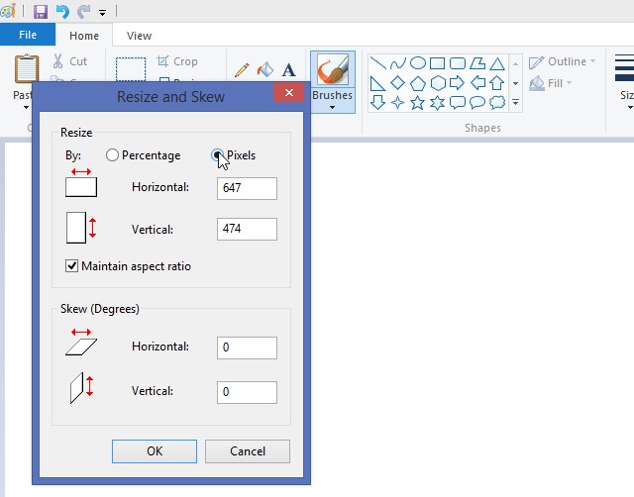Switch to the View tab

click(139, 36)
